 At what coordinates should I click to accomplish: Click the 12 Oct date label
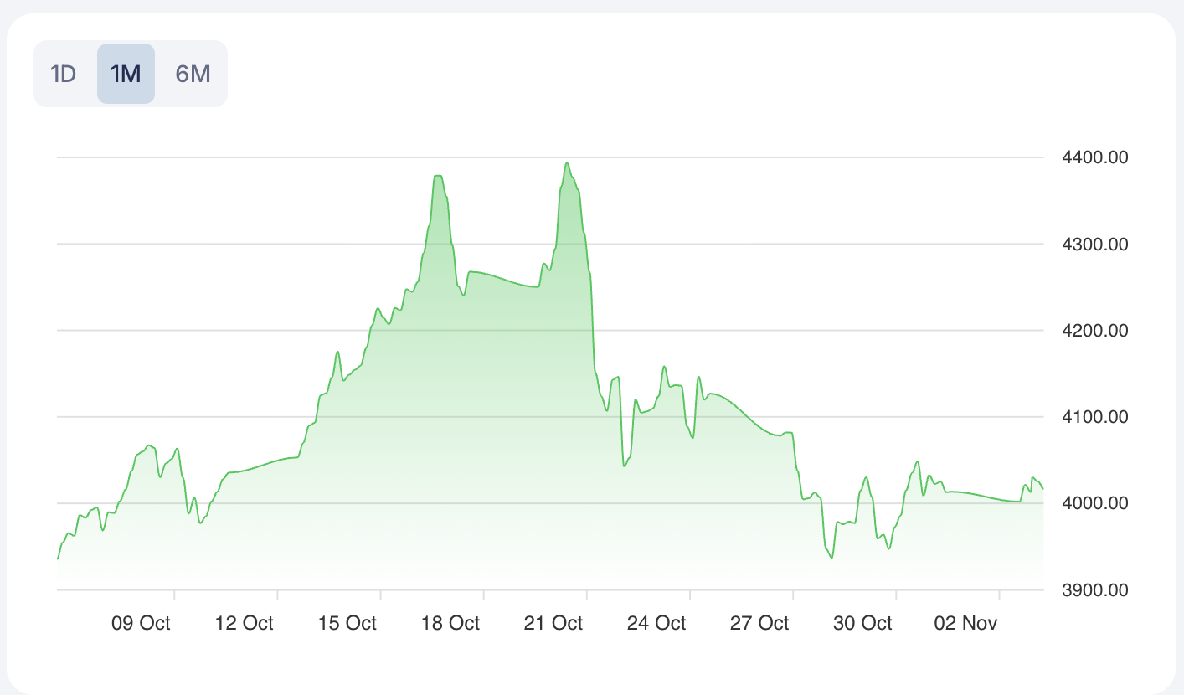coord(244,623)
